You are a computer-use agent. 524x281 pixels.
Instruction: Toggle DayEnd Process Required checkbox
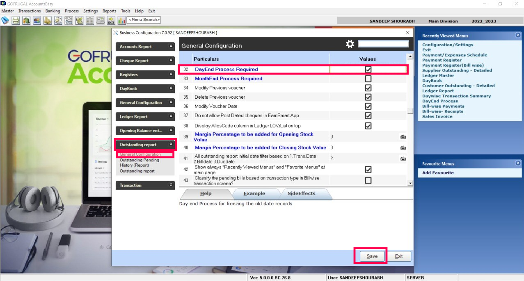[x=368, y=70]
